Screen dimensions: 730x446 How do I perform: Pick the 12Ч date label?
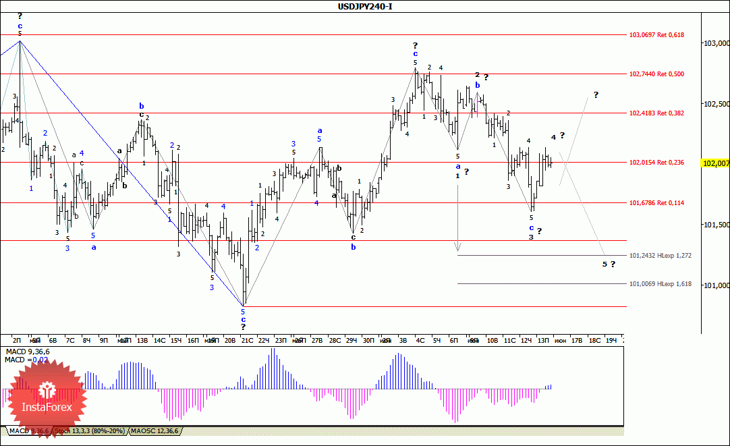tap(526, 341)
